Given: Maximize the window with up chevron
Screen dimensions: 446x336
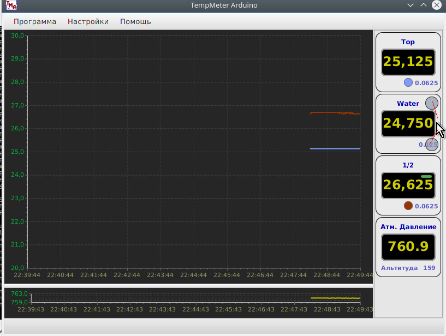Looking at the screenshot, I should [x=424, y=5].
